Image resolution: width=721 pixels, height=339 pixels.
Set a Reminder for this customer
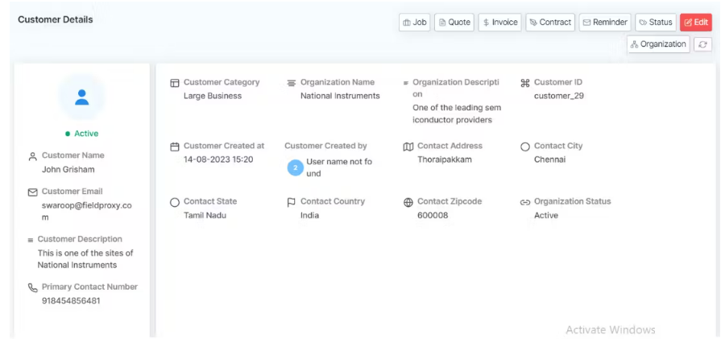coord(605,23)
